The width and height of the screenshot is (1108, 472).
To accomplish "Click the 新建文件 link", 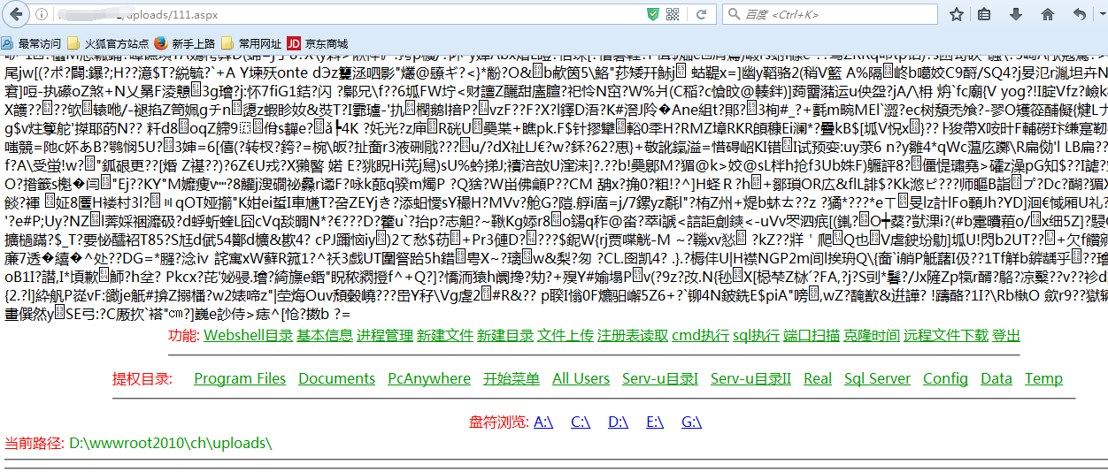I will (445, 335).
